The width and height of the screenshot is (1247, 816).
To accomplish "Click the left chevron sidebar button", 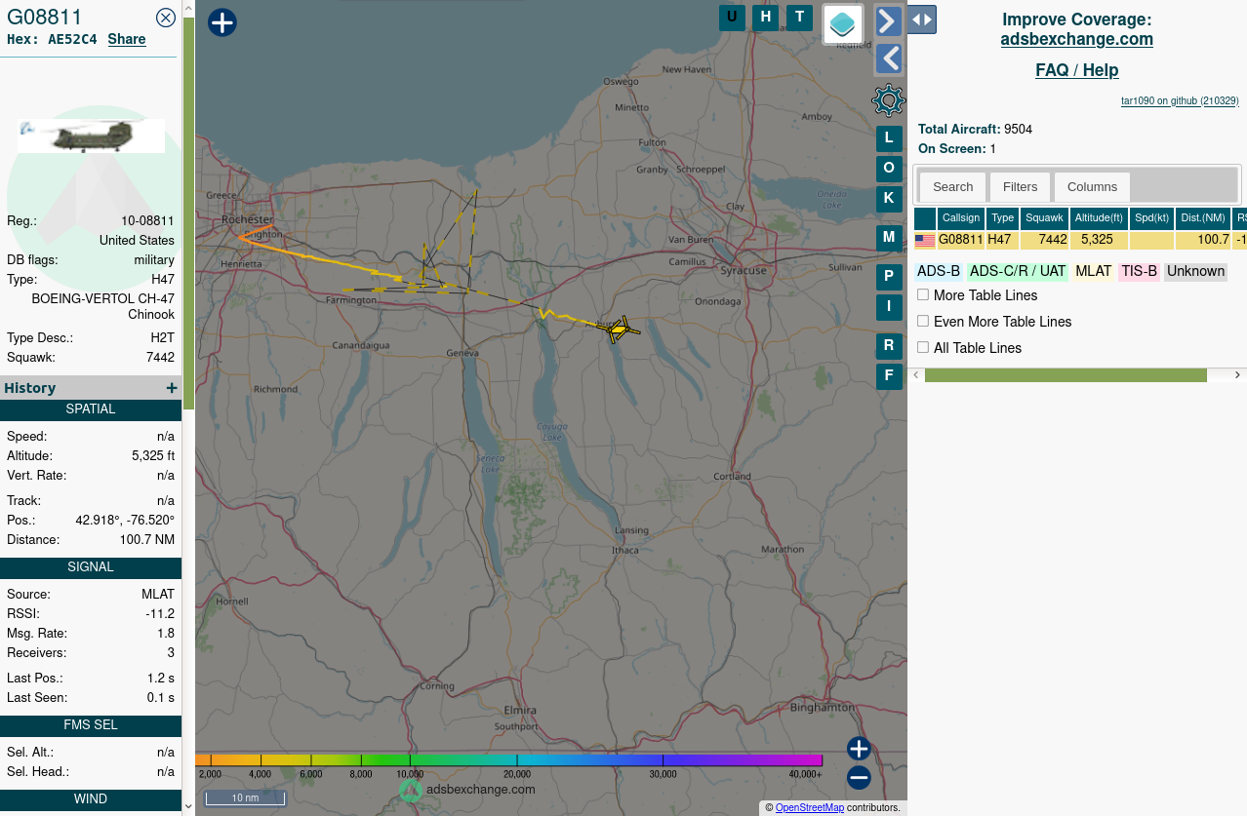I will pyautogui.click(x=889, y=58).
